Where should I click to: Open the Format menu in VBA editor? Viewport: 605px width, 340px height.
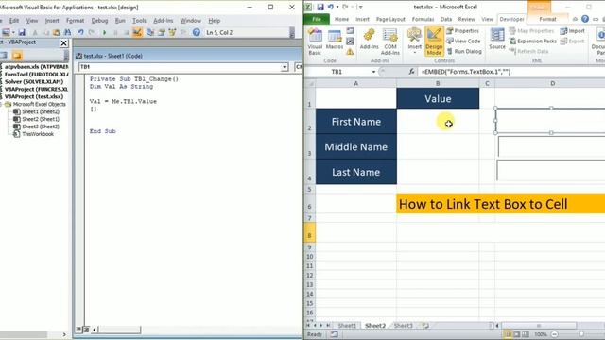(x=75, y=21)
